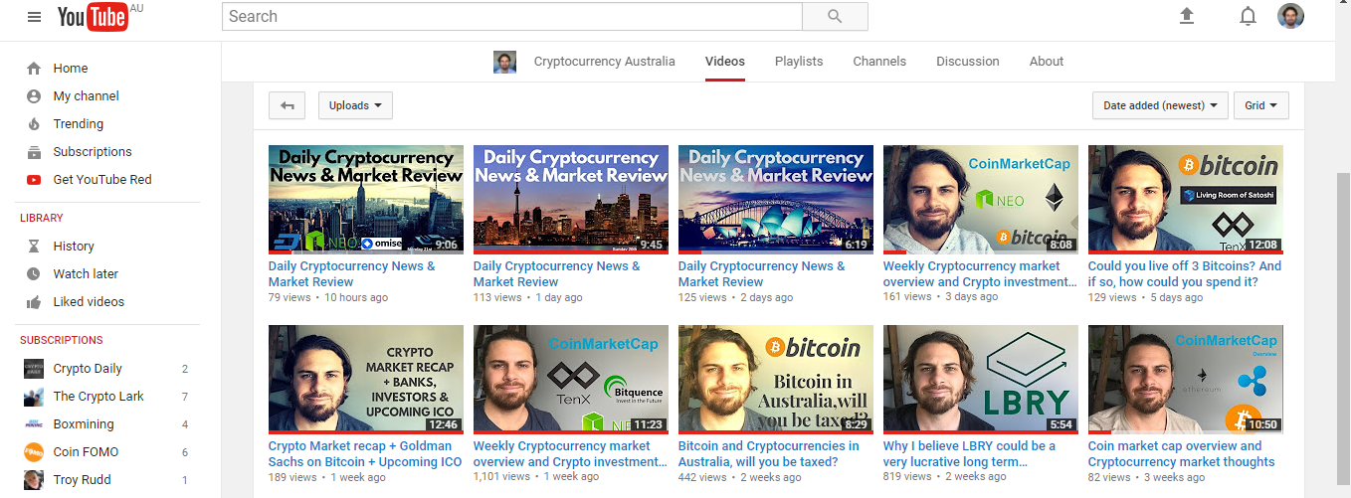
Task: Click the Watch later label in sidebar
Action: pos(86,273)
